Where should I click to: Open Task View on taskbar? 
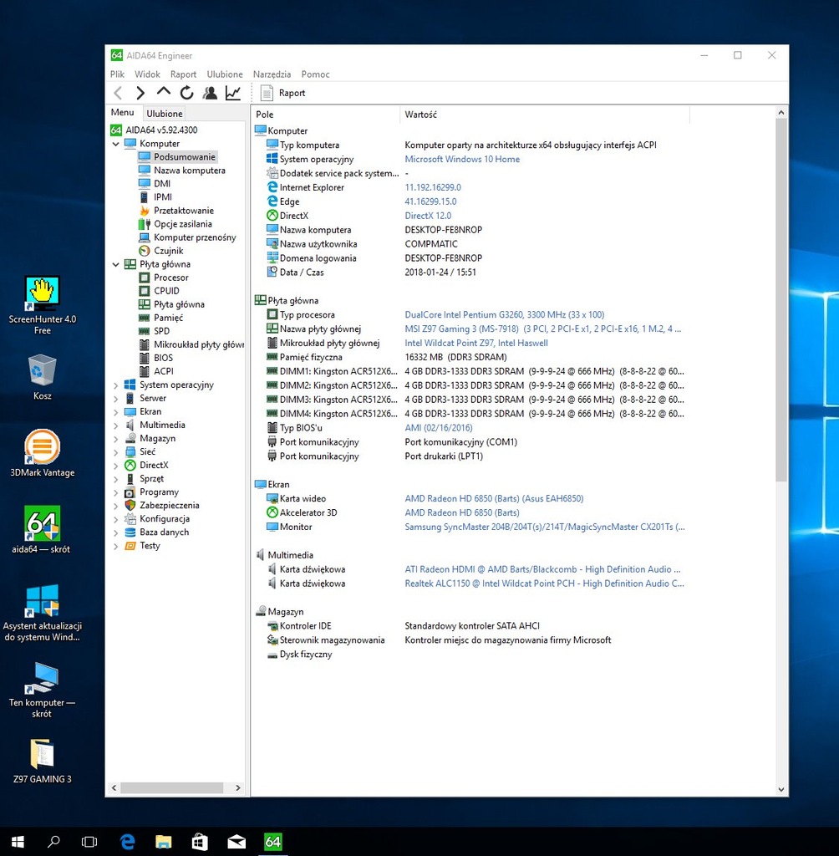tap(89, 842)
